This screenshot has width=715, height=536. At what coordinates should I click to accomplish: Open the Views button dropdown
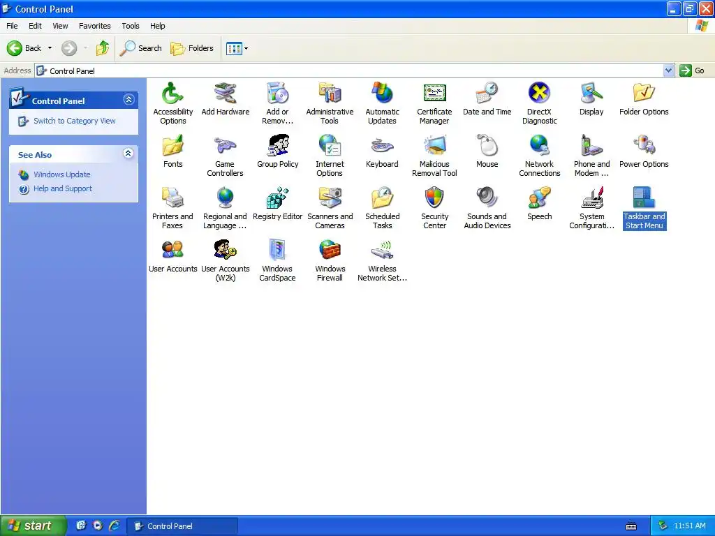coord(237,48)
